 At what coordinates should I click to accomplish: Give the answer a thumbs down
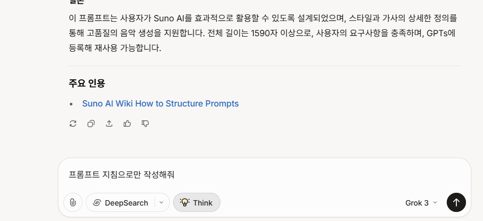[x=145, y=124]
